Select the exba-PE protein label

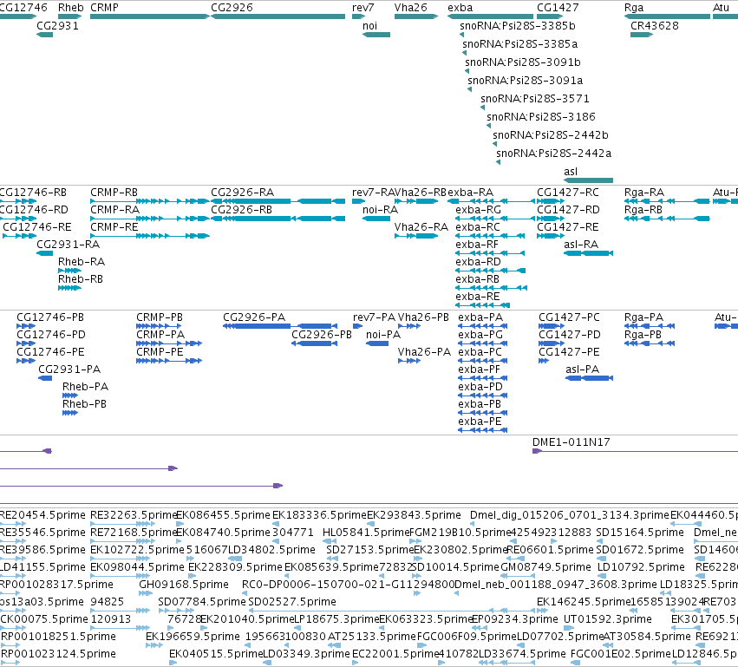[480, 422]
